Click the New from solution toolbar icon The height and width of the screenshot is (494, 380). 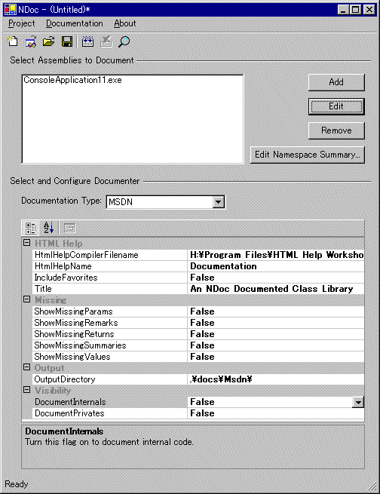click(31, 41)
